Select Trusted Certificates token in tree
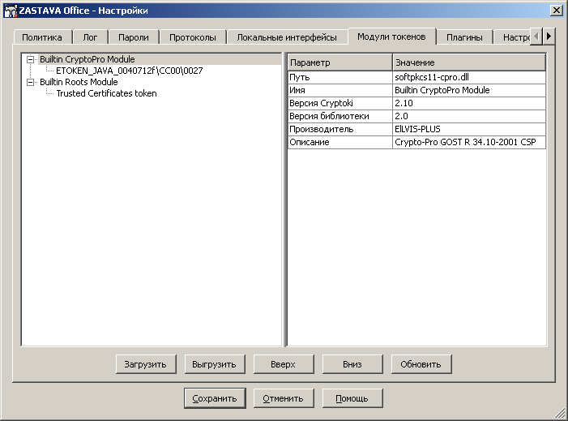The height and width of the screenshot is (421, 568). pos(106,93)
